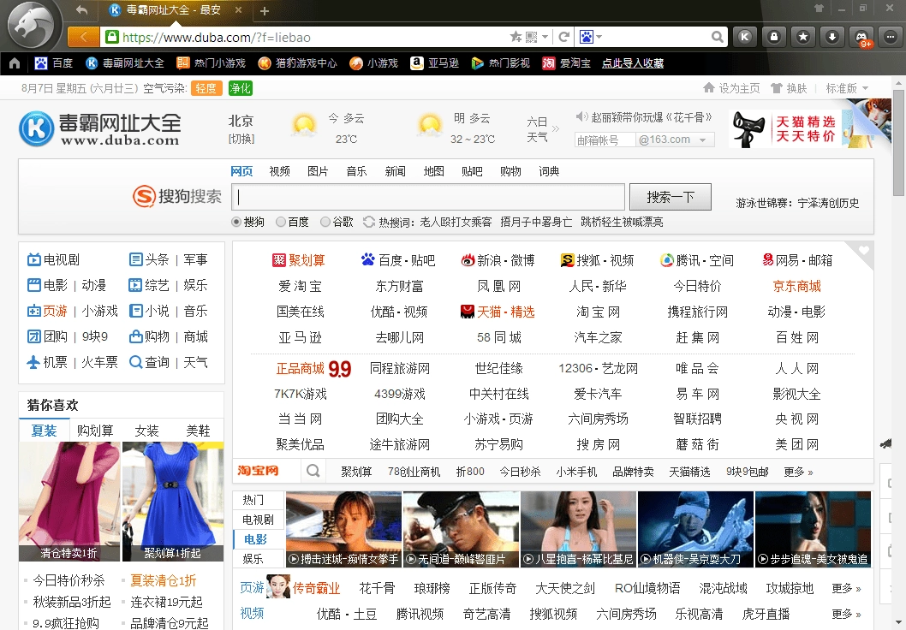This screenshot has width=906, height=630.
Task: Open the address bar QR dropdown arrow
Action: tap(545, 37)
